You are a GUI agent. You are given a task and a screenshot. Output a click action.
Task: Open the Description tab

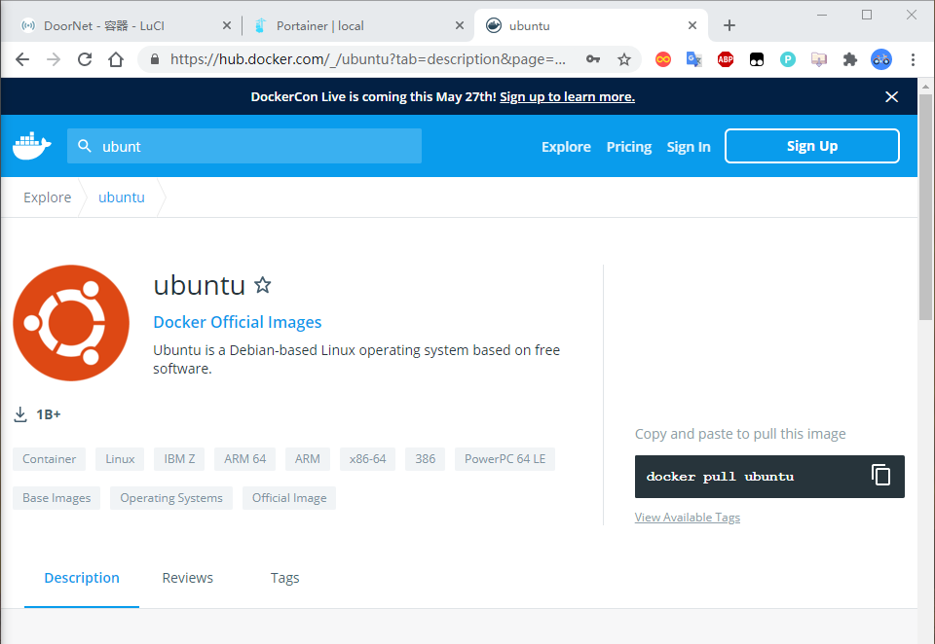pos(82,578)
